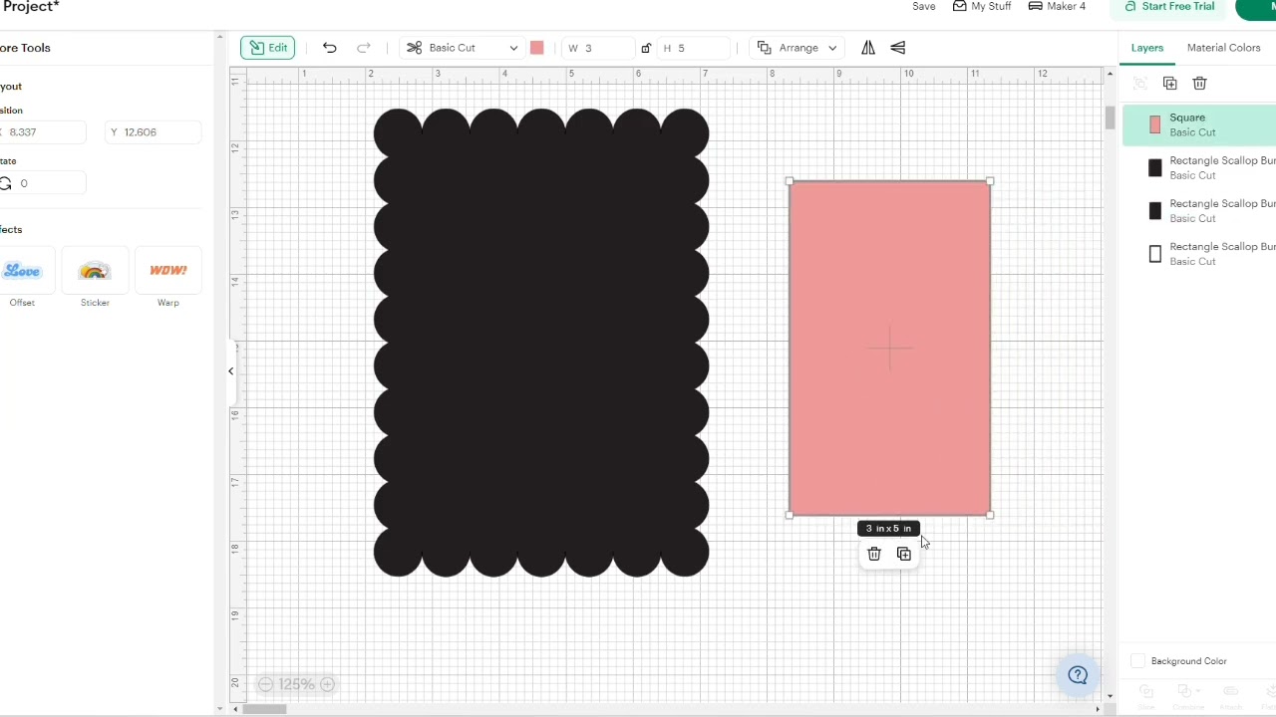Image resolution: width=1276 pixels, height=717 pixels.
Task: Click the Edit button in toolbar
Action: [268, 48]
